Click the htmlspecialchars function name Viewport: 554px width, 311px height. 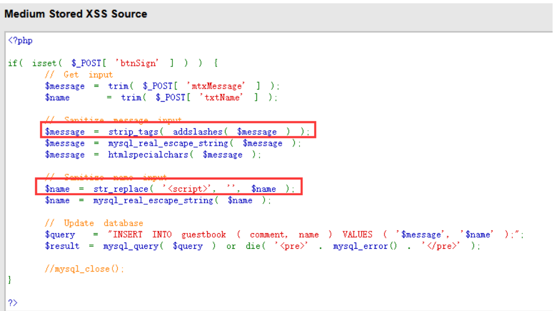[148, 155]
